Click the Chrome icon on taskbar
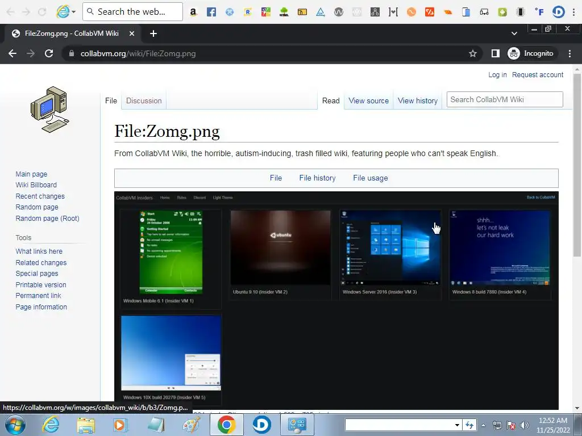 click(226, 425)
